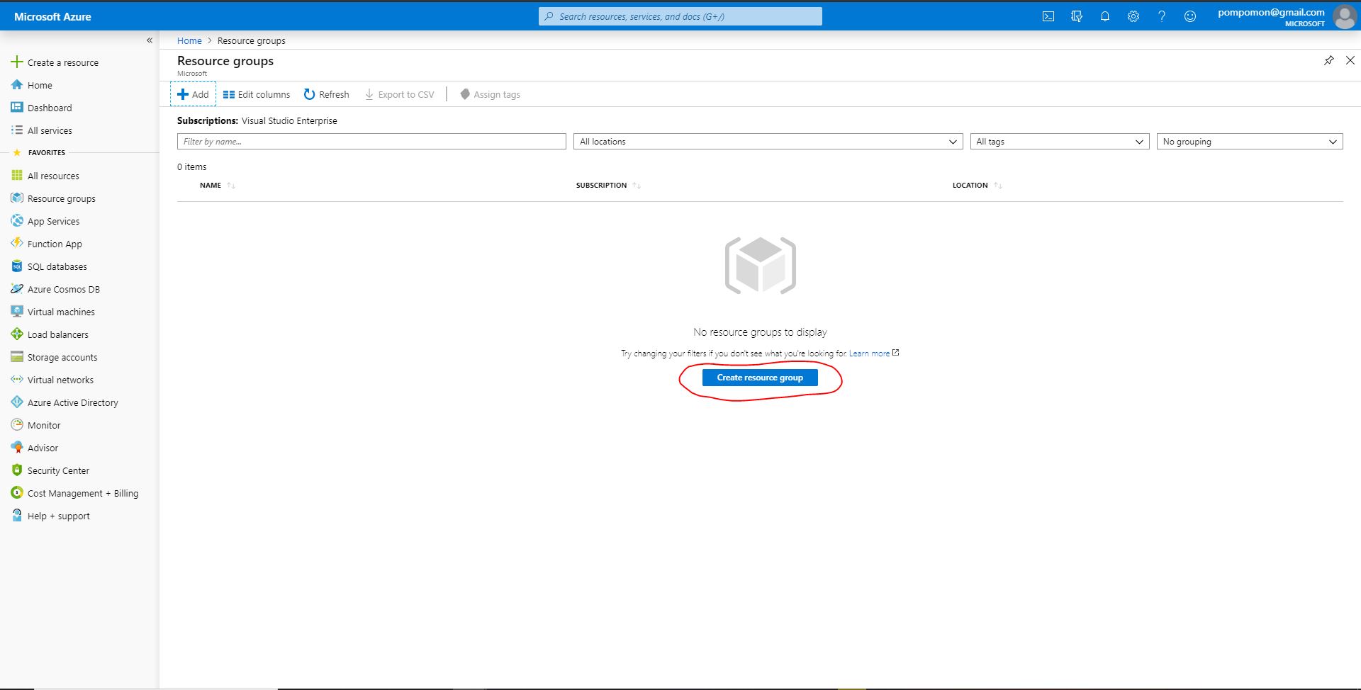Pin the Resource groups blade

[x=1328, y=61]
